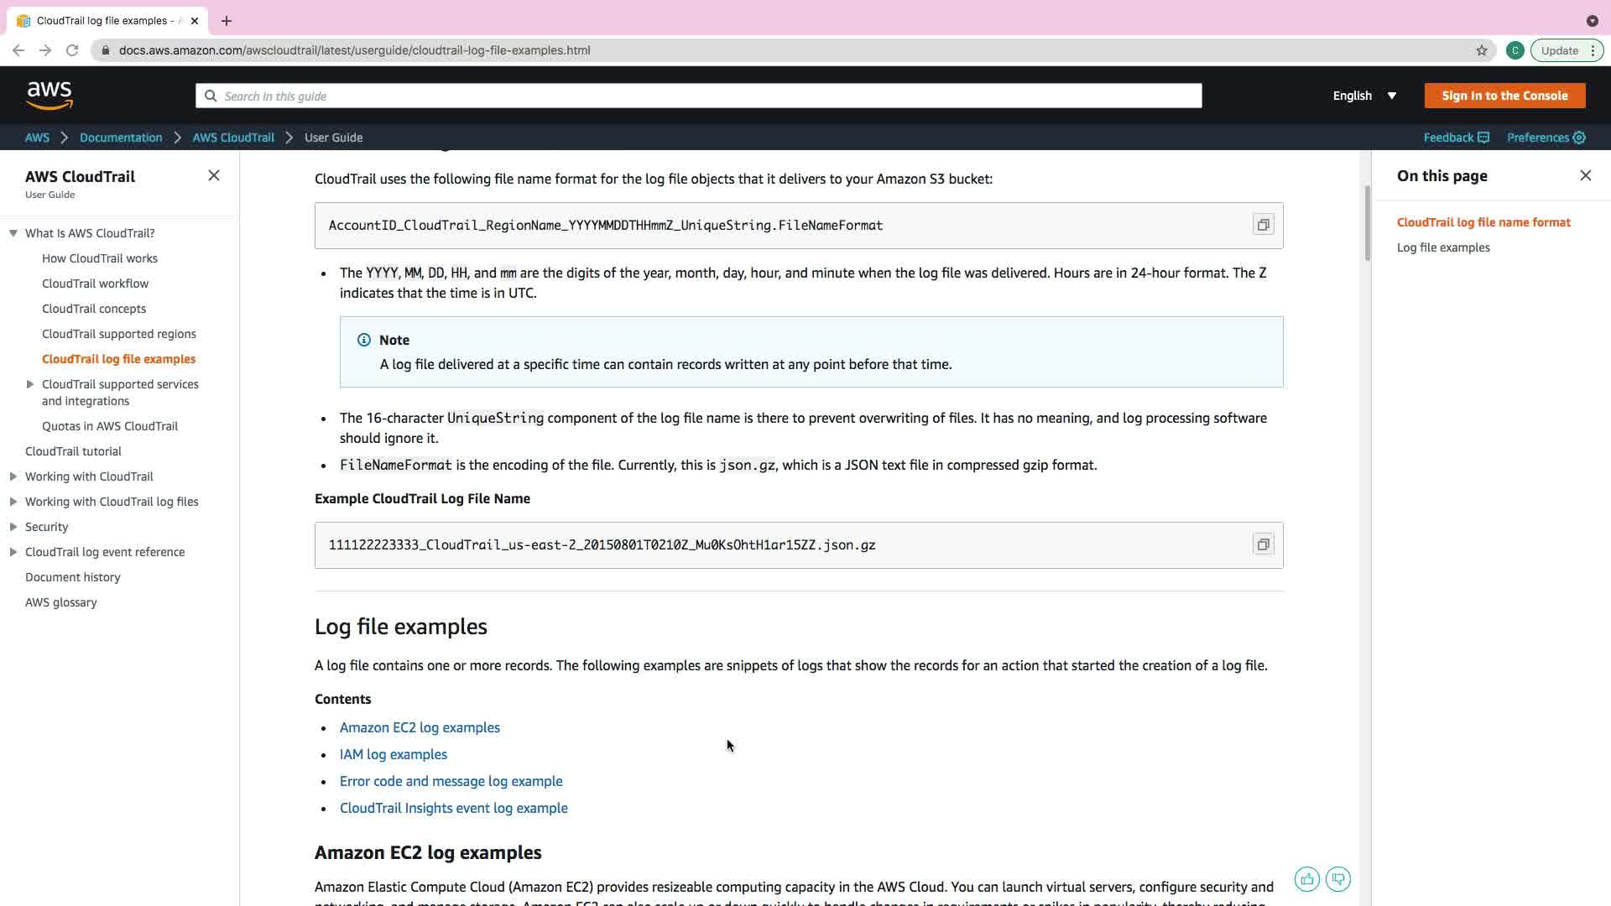Screen dimensions: 1611x906
Task: Bookmark this page with star icon
Action: 1482,50
